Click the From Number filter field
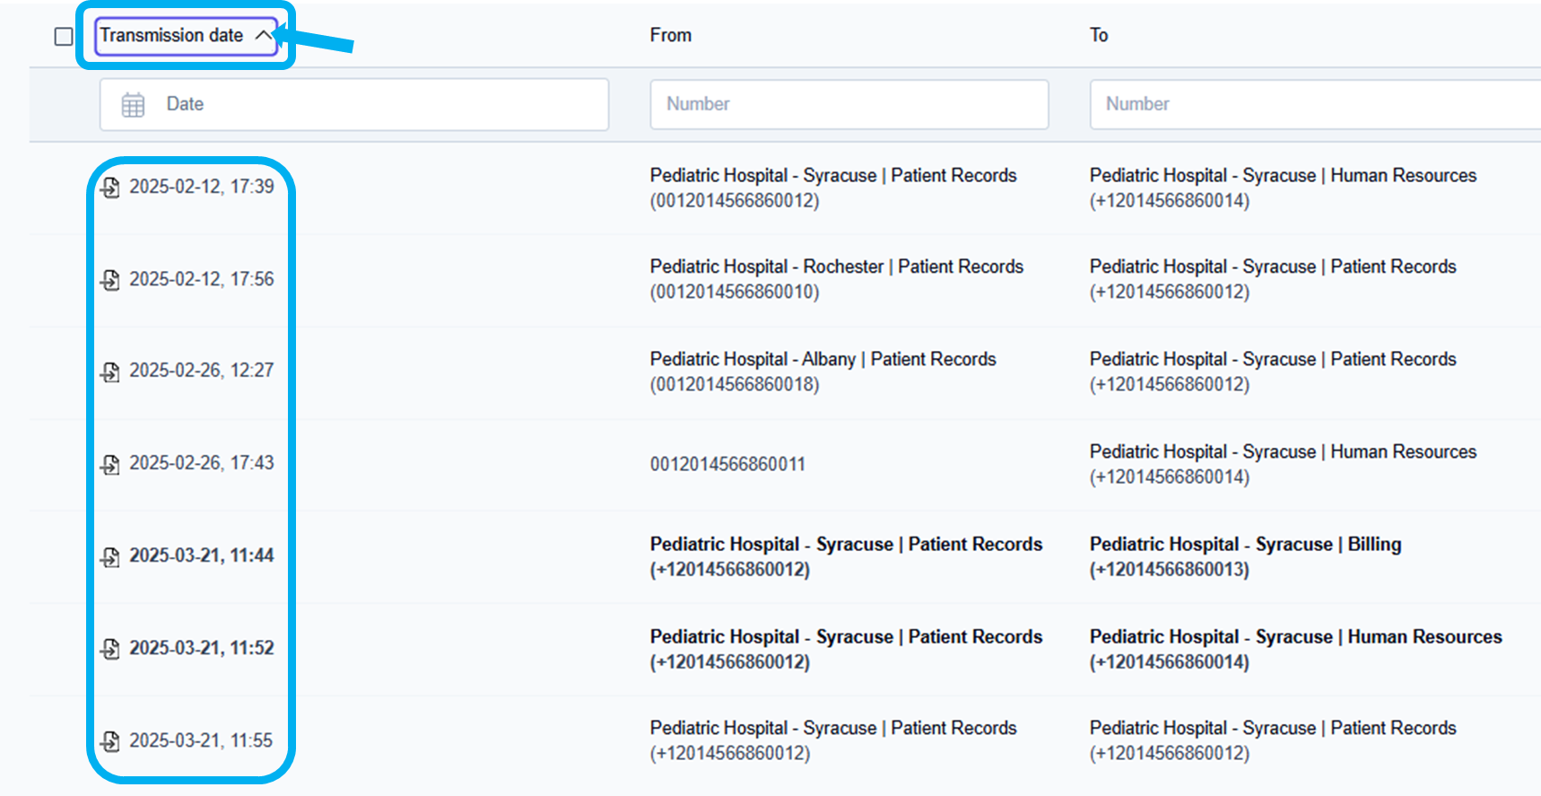Image resolution: width=1541 pixels, height=796 pixels. [849, 104]
